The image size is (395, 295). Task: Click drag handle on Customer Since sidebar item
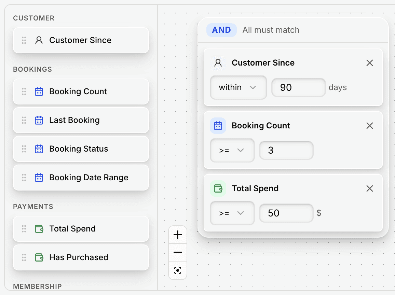coord(24,40)
